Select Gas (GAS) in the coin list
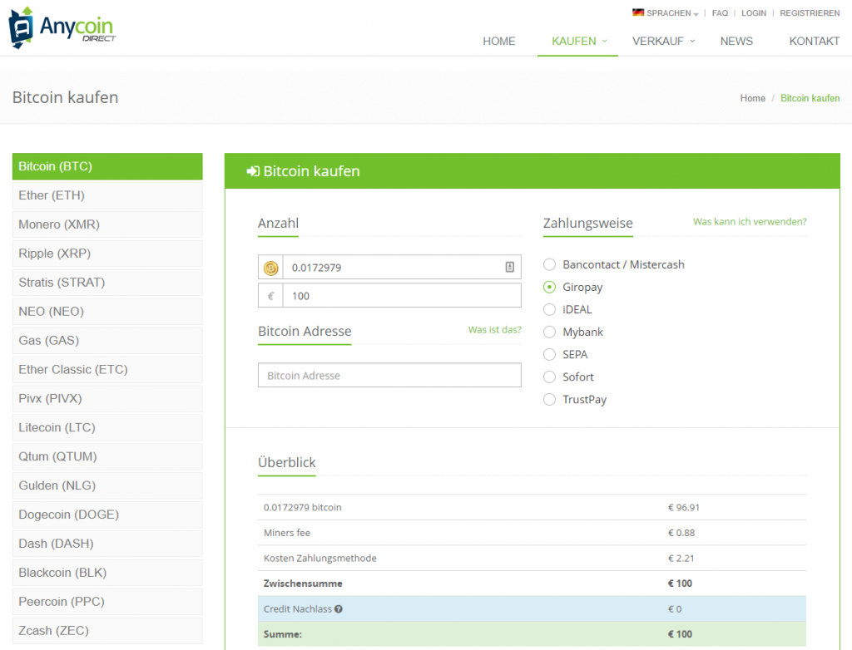Viewport: 852px width, 650px height. pos(107,341)
